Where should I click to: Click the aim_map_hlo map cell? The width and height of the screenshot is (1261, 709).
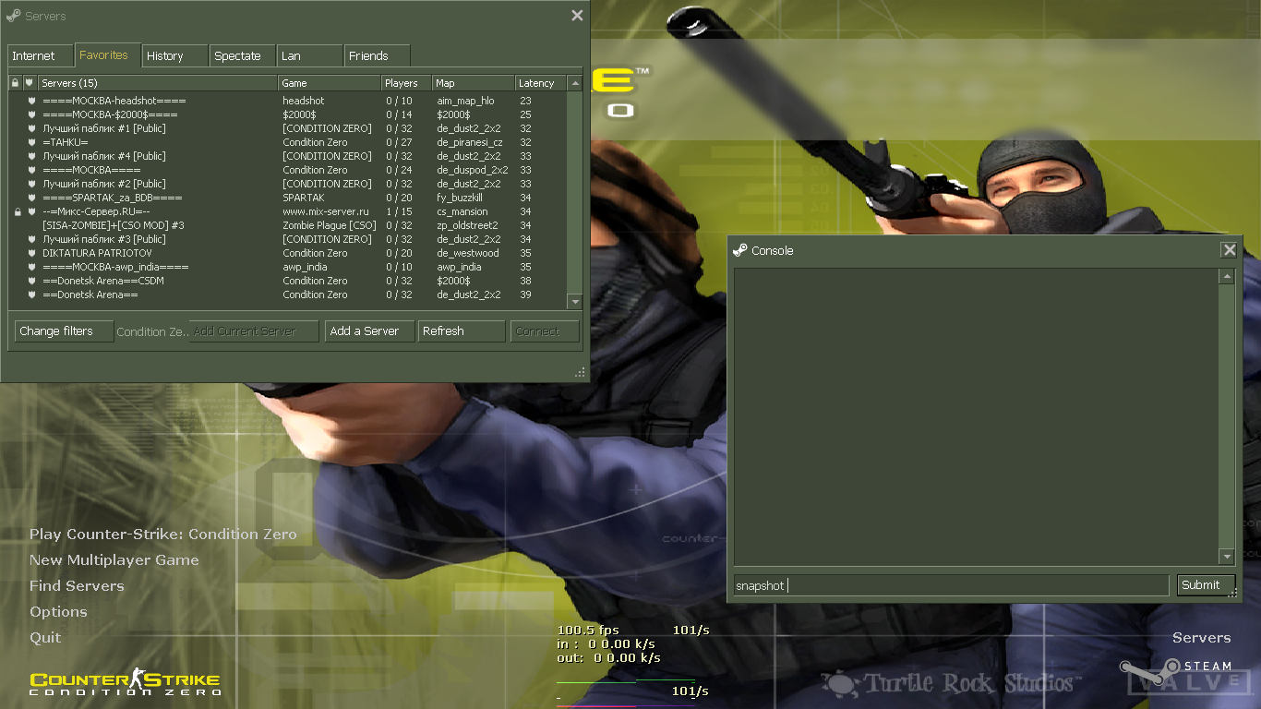(465, 101)
